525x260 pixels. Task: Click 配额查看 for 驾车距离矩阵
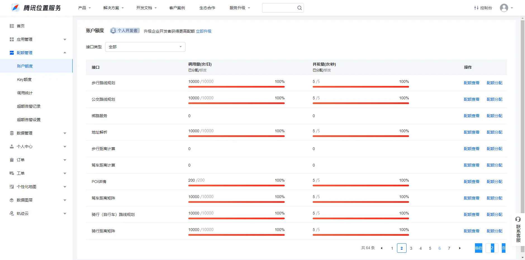pyautogui.click(x=472, y=198)
